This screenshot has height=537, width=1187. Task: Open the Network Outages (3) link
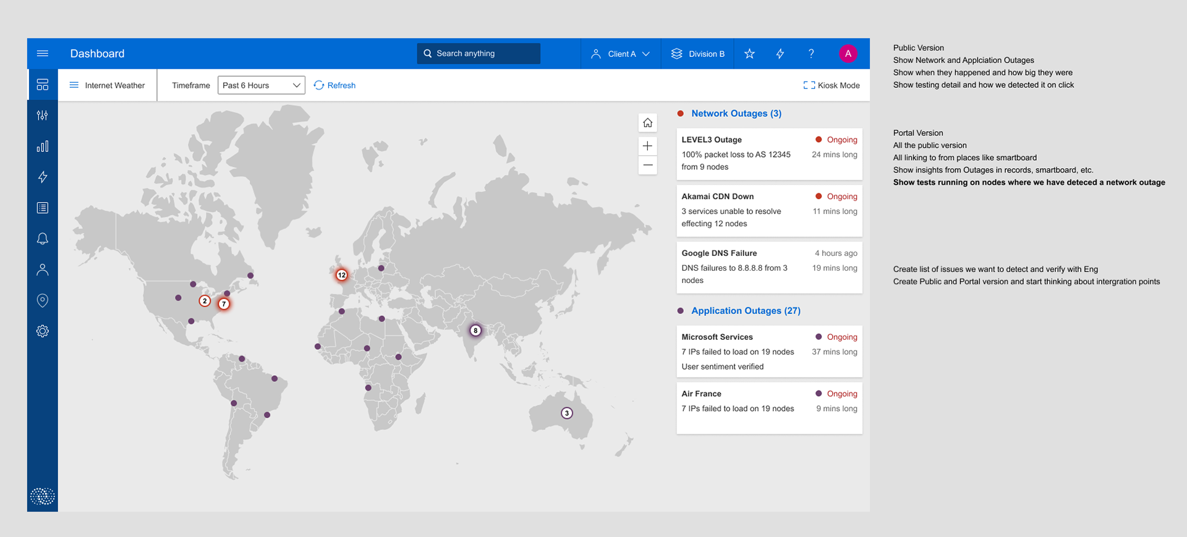point(736,114)
